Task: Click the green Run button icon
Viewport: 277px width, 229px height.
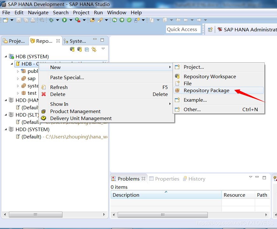Action: click(64, 20)
